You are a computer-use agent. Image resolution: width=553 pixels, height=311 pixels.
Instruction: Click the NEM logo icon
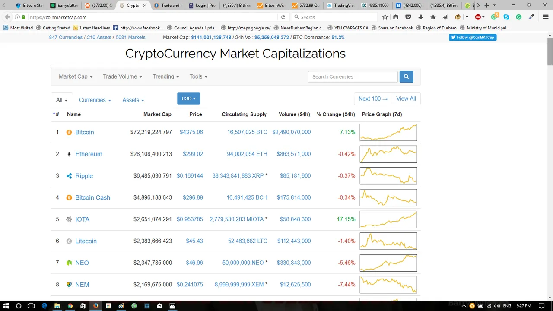pyautogui.click(x=69, y=285)
